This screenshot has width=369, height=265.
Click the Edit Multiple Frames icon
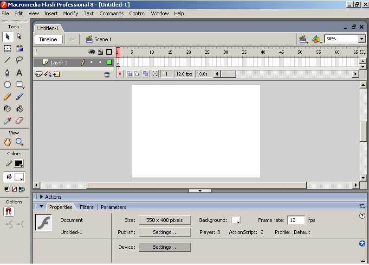pyautogui.click(x=146, y=74)
